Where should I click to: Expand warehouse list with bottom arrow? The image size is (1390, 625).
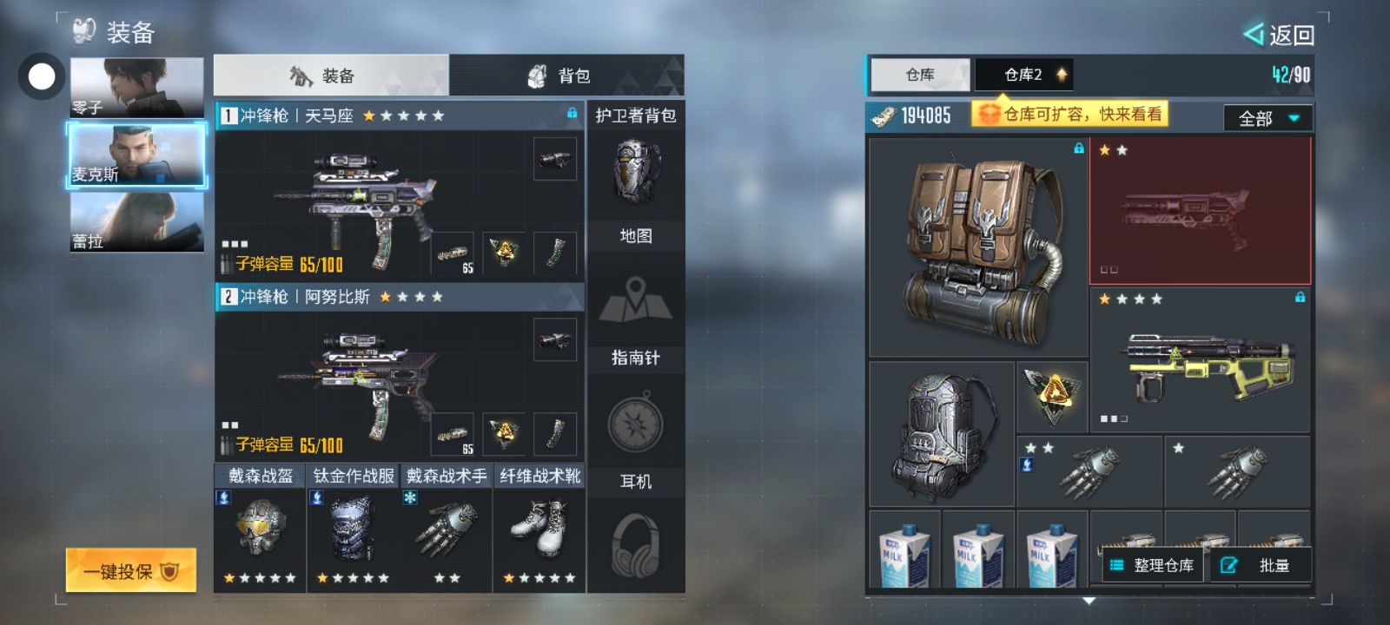tap(1089, 601)
